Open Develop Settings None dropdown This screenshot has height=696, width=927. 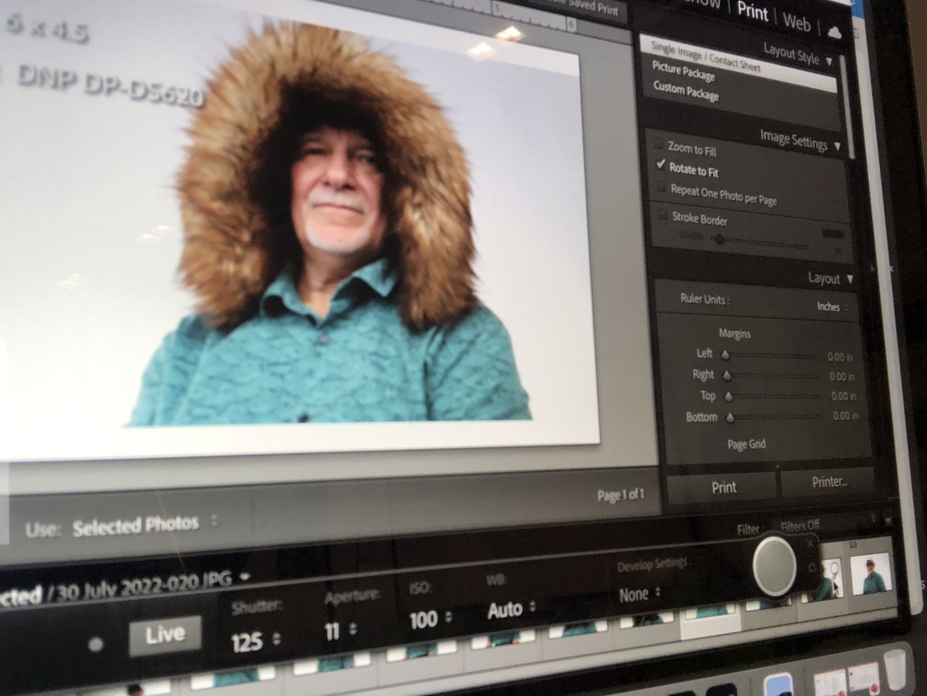coord(640,595)
